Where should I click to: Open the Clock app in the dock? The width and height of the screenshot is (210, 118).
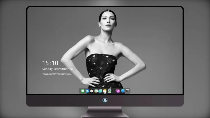pyautogui.click(x=92, y=91)
